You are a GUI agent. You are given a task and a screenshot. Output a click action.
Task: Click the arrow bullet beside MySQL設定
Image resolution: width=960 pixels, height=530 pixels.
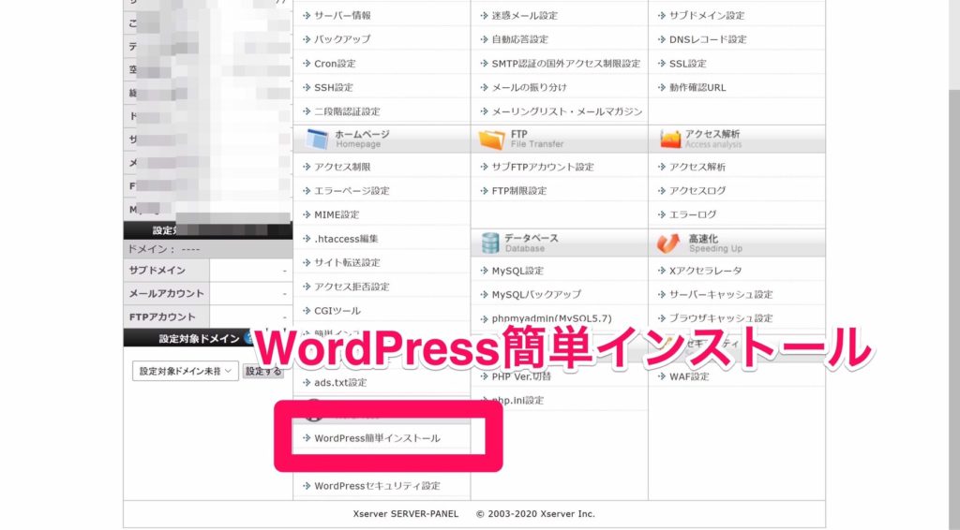click(x=485, y=271)
